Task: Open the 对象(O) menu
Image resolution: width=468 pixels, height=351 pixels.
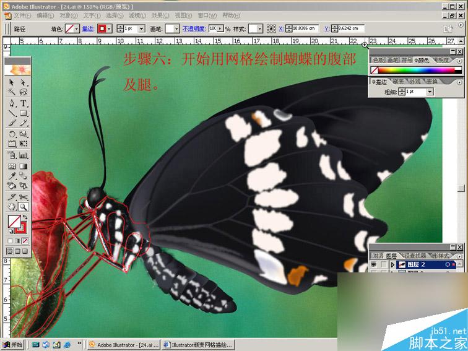Action: [x=69, y=15]
